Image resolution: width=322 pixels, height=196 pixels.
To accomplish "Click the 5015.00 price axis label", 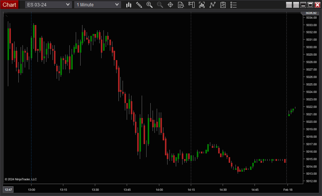I will [312, 159].
